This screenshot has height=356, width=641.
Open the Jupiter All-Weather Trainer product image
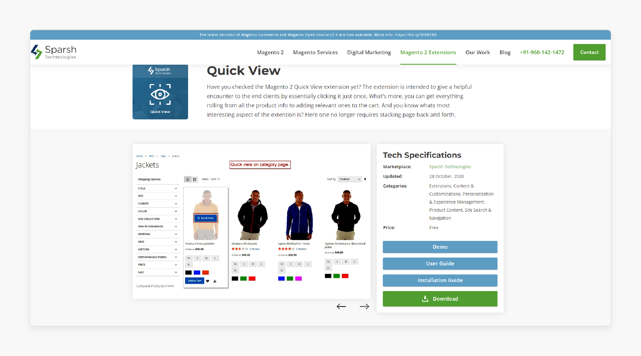coord(299,215)
